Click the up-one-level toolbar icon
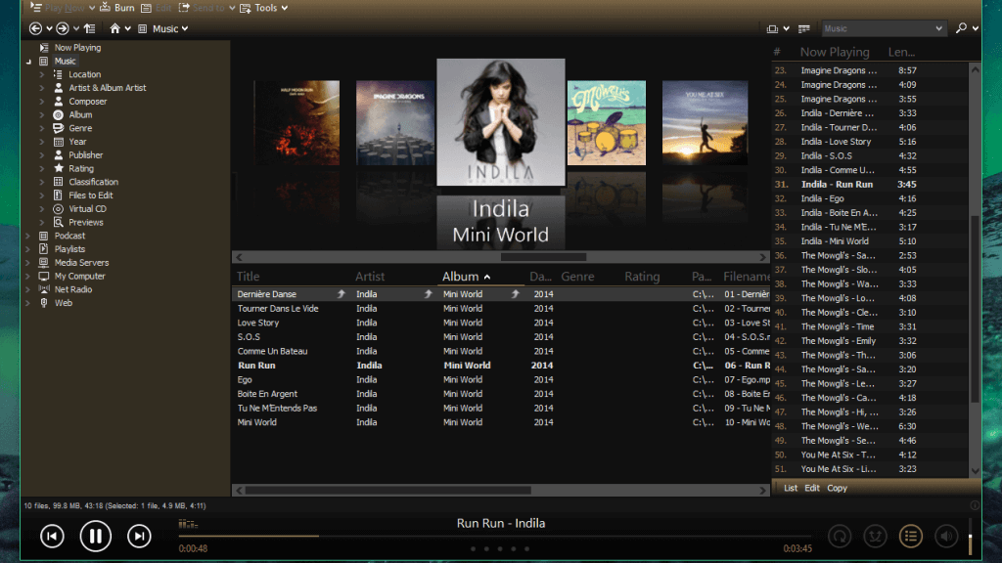This screenshot has height=563, width=1002. point(89,28)
